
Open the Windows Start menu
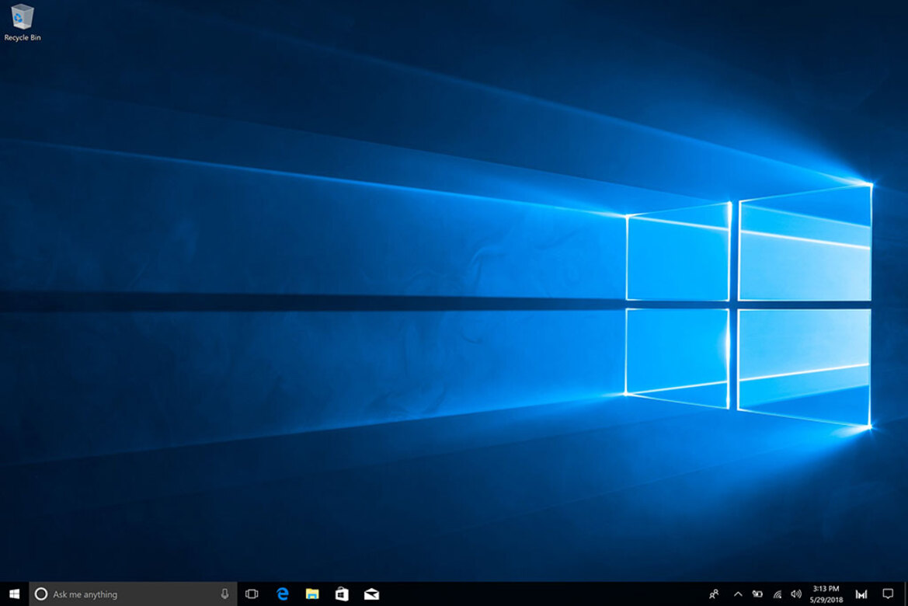[x=15, y=594]
